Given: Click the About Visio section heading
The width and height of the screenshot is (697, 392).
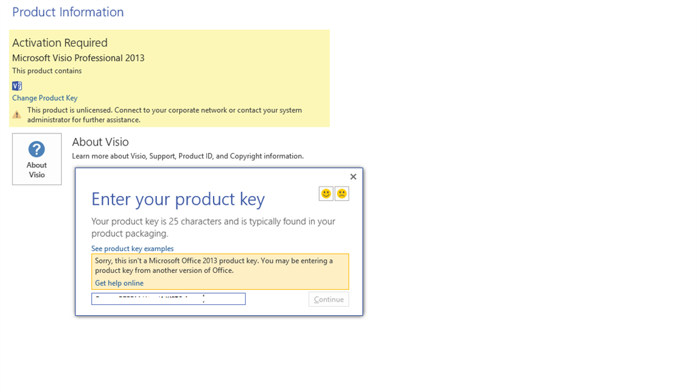Looking at the screenshot, I should pyautogui.click(x=101, y=142).
